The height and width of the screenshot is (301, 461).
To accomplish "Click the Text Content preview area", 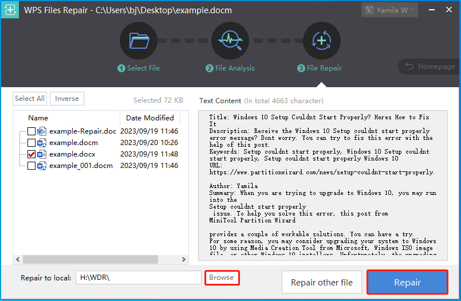I will click(x=323, y=185).
